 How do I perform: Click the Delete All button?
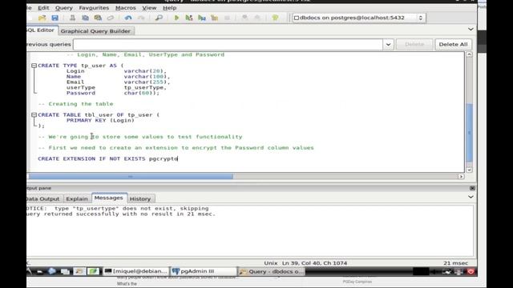tap(453, 45)
